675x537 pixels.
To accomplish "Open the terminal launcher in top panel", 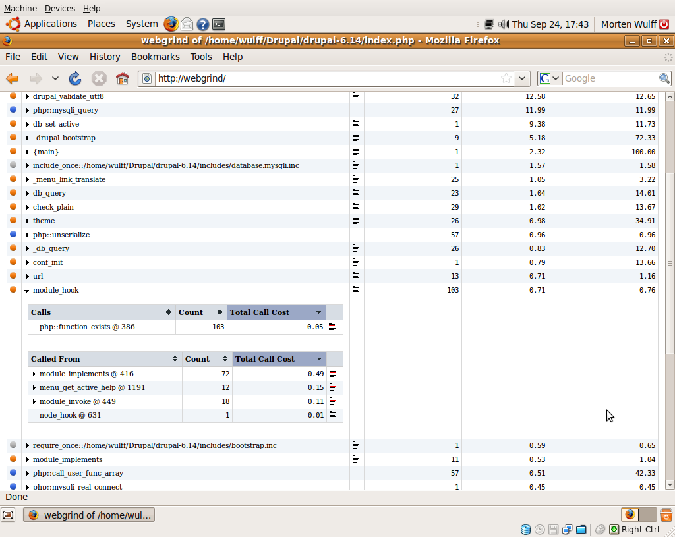I will pos(219,24).
